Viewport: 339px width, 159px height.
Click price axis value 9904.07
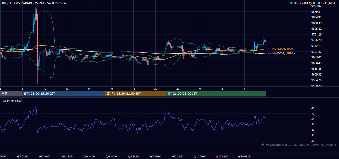(317, 6)
